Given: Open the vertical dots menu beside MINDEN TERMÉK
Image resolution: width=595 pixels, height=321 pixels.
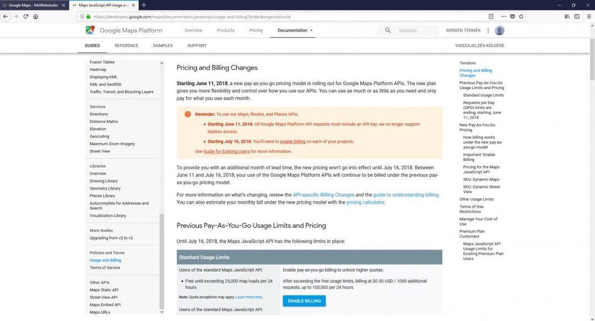Looking at the screenshot, I should click(488, 30).
